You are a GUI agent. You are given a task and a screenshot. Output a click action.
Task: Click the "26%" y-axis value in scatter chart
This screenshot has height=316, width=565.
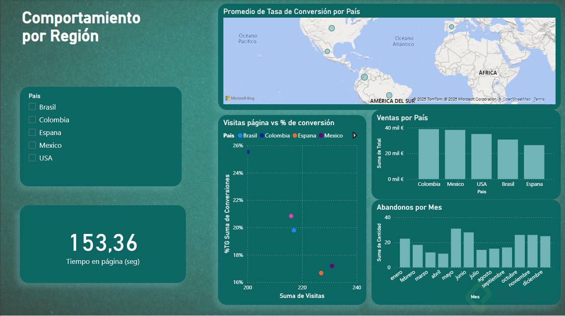coord(238,146)
